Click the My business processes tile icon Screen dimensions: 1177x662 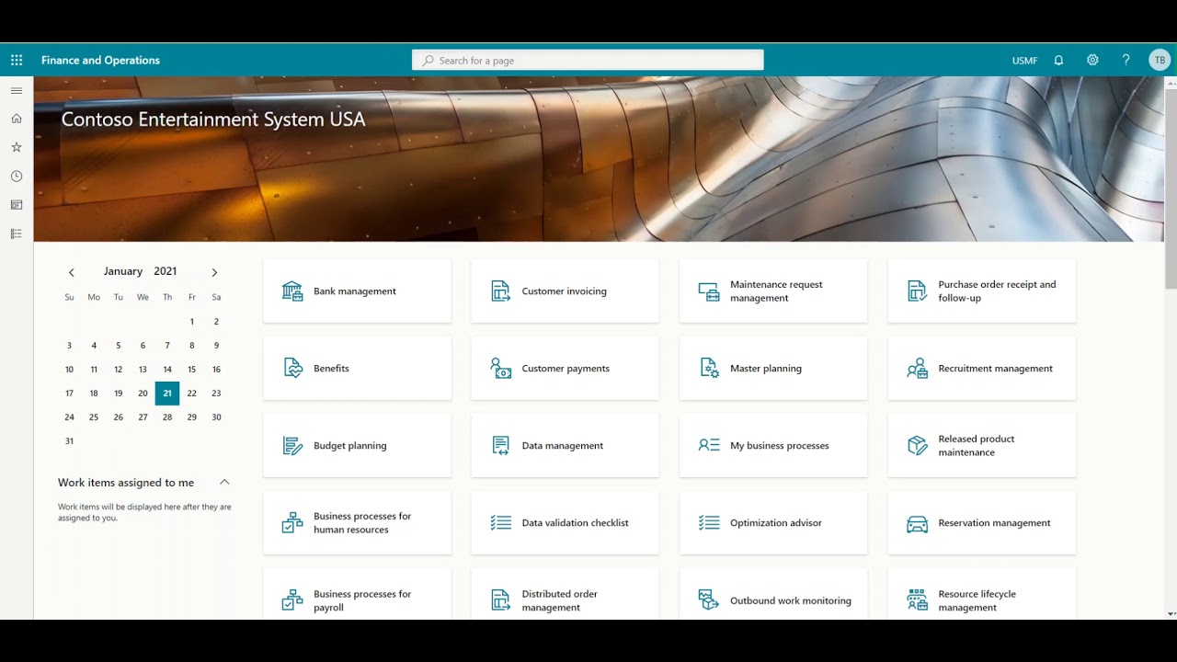pos(709,446)
